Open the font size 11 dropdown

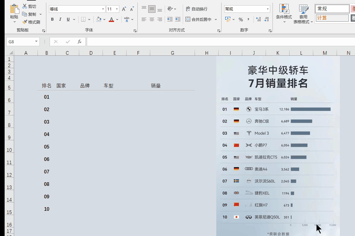[x=117, y=9]
